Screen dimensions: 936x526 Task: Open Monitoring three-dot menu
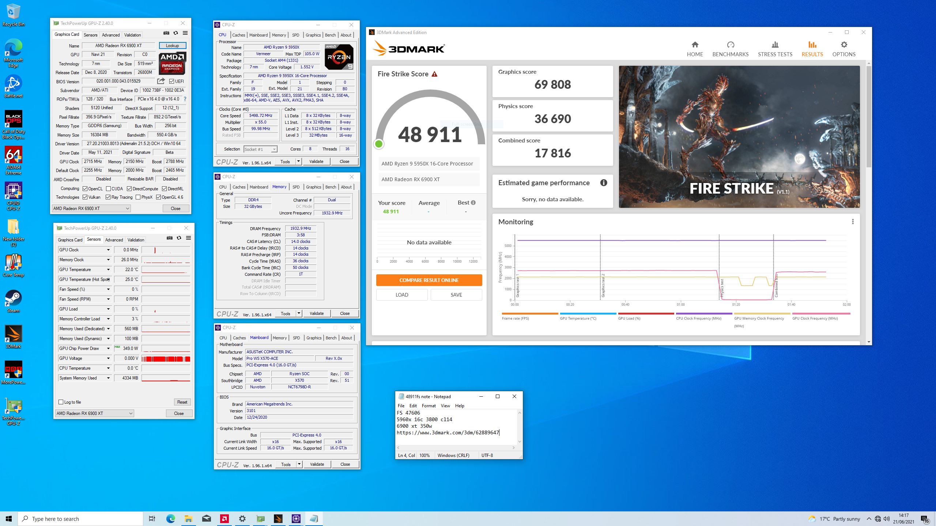tap(853, 222)
